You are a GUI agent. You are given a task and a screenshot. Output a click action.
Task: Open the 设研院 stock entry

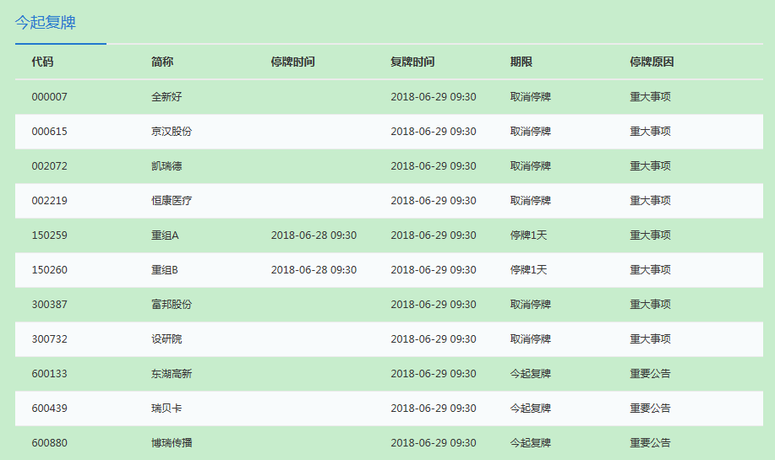pyautogui.click(x=166, y=339)
